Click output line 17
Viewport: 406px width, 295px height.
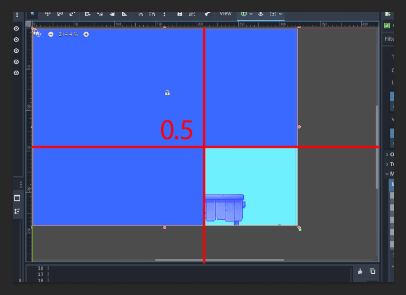[x=40, y=274]
